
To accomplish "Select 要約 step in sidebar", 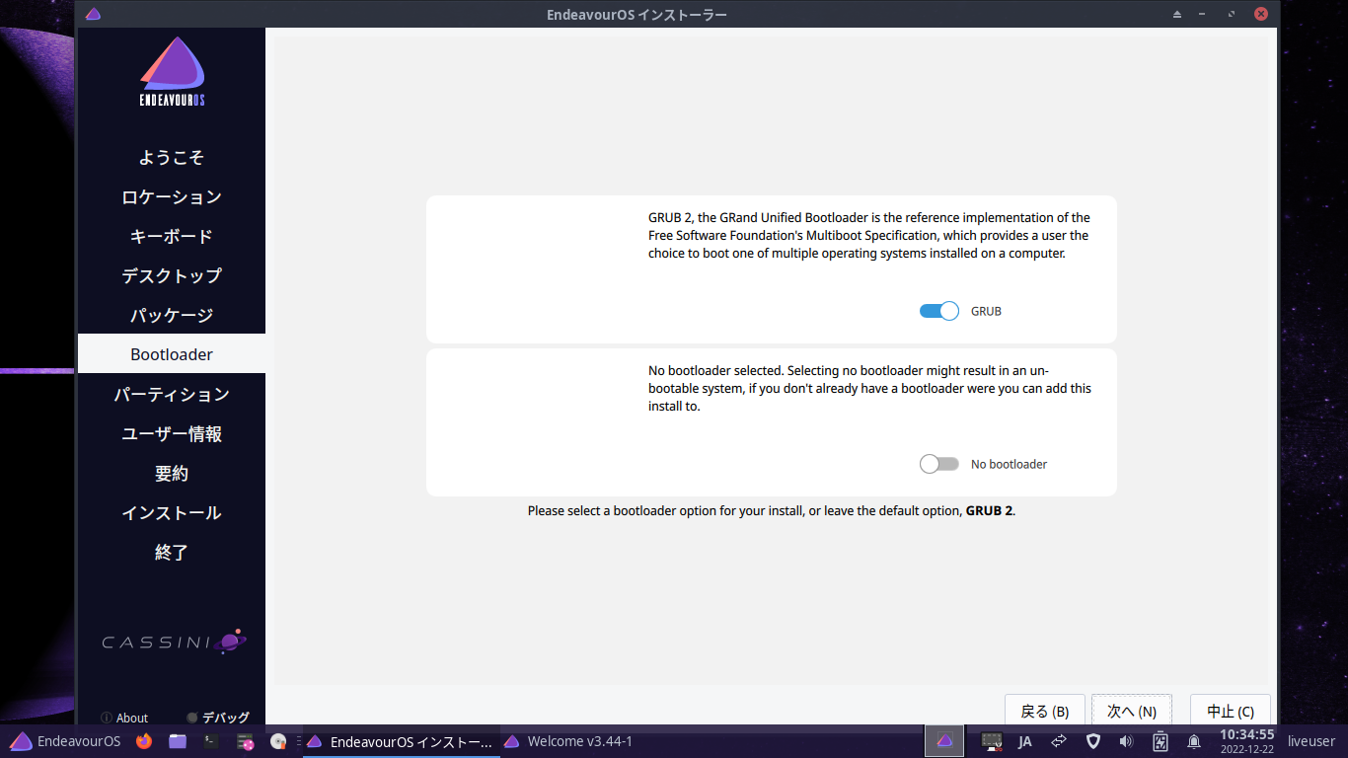I will 172,473.
